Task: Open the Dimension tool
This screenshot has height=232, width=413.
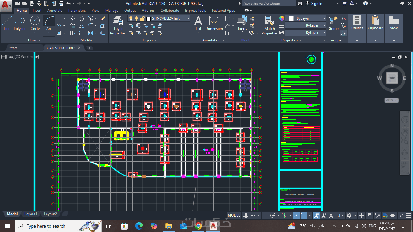Action: (x=214, y=23)
